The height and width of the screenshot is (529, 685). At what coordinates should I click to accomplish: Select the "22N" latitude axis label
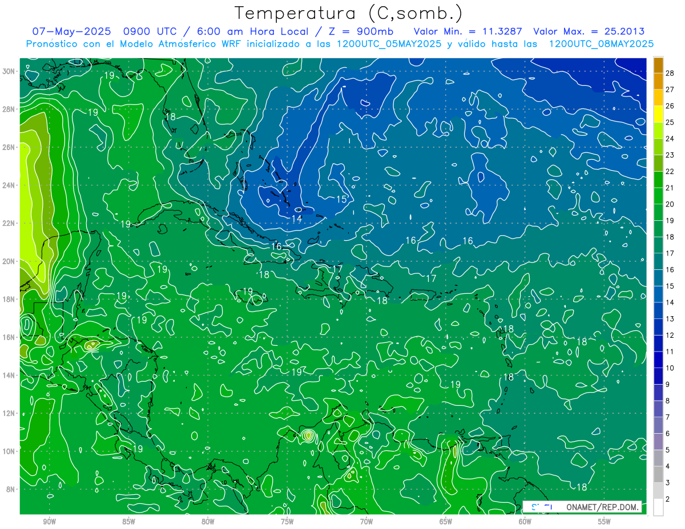point(9,223)
